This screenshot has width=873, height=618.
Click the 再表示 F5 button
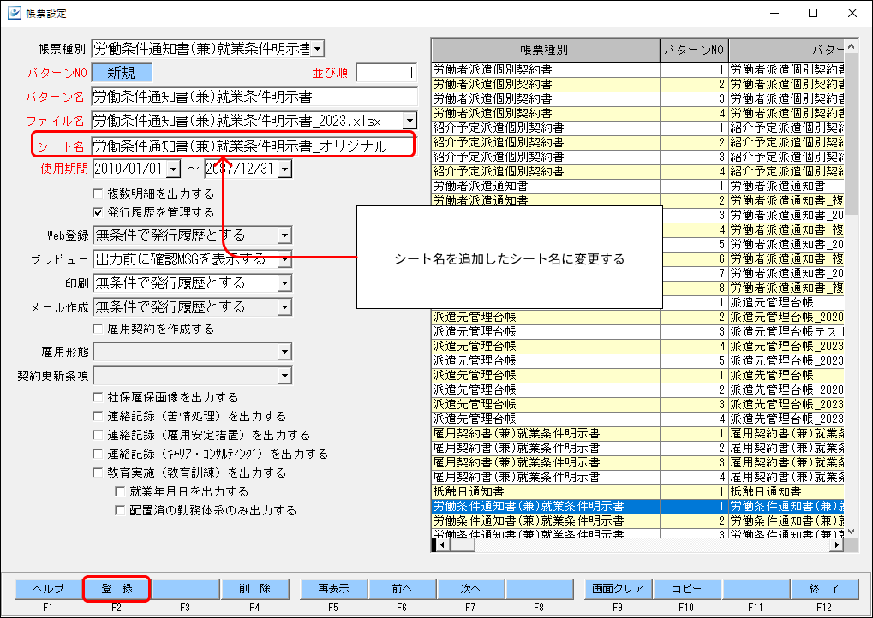(333, 589)
